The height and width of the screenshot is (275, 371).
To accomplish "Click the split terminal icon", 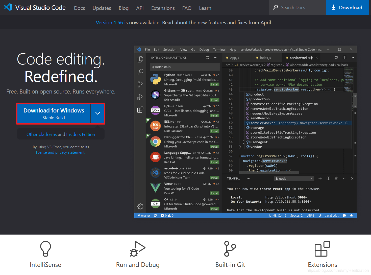I will pos(328,178).
